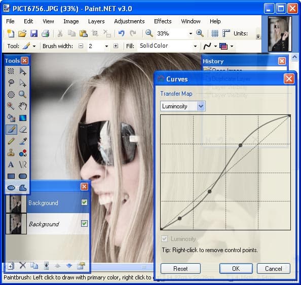Select the Text tool
The image size is (301, 285).
click(11, 165)
